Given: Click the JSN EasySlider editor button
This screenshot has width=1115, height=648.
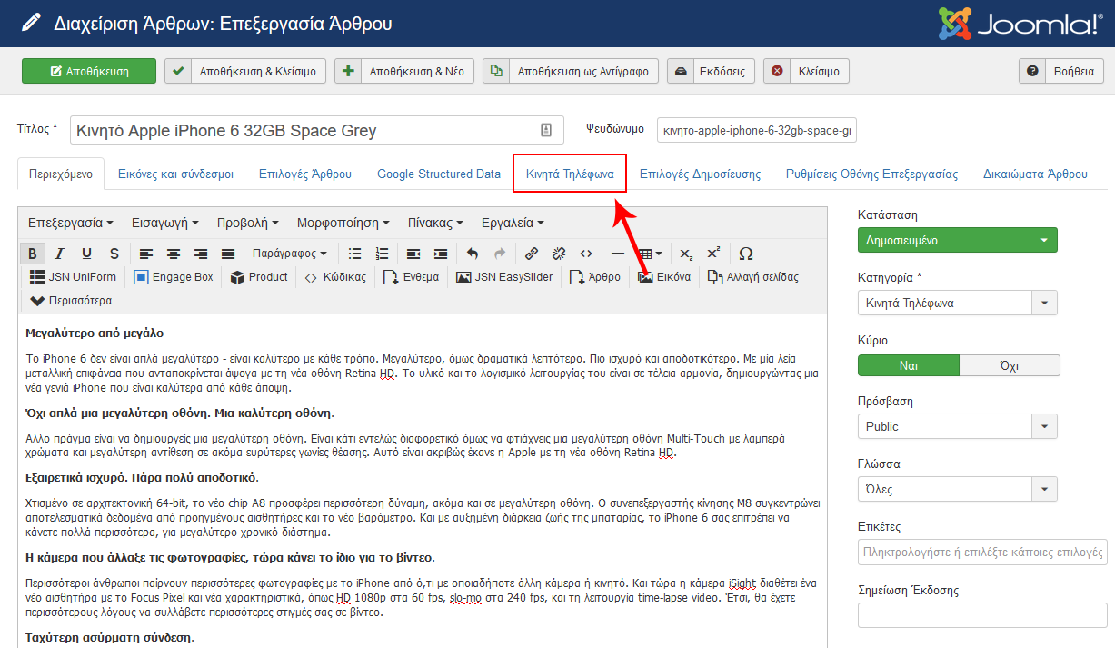Looking at the screenshot, I should tap(504, 277).
